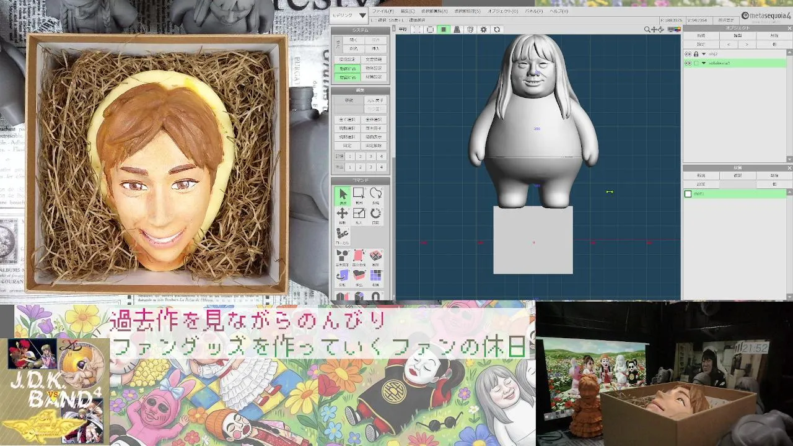The height and width of the screenshot is (446, 793).
Task: Open the 編集 menu
Action: point(408,11)
